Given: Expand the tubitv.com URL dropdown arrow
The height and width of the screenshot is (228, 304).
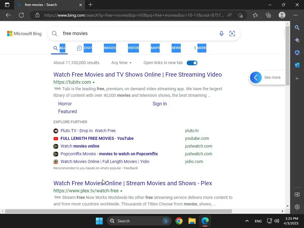Looking at the screenshot, I should 94,83.
